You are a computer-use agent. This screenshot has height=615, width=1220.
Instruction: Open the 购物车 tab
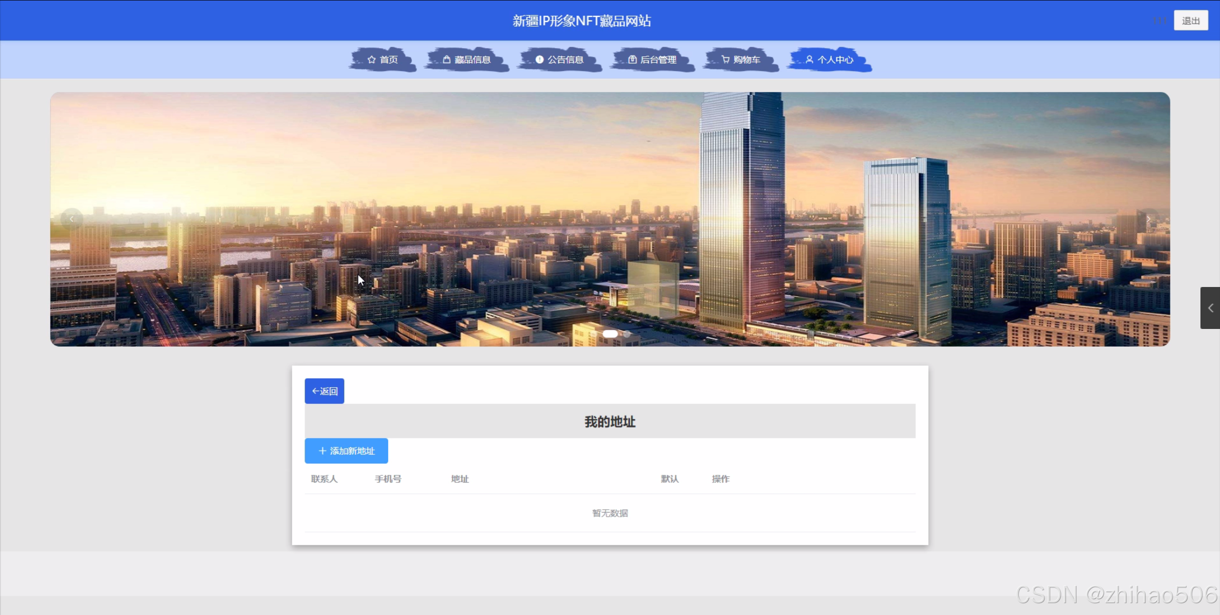click(x=745, y=59)
